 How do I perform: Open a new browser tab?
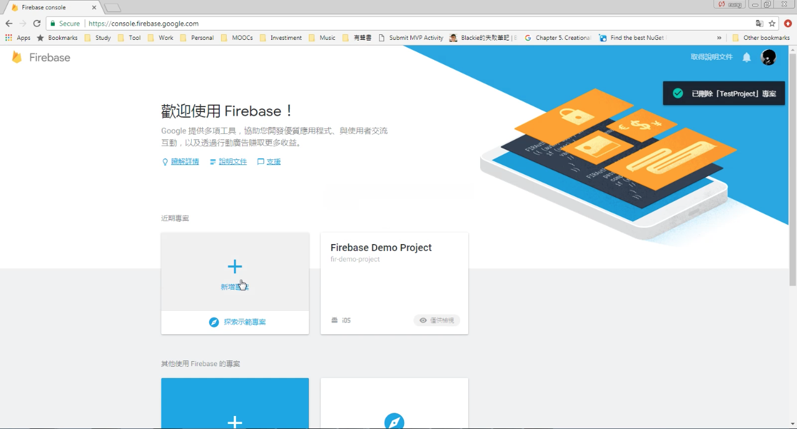(x=112, y=7)
